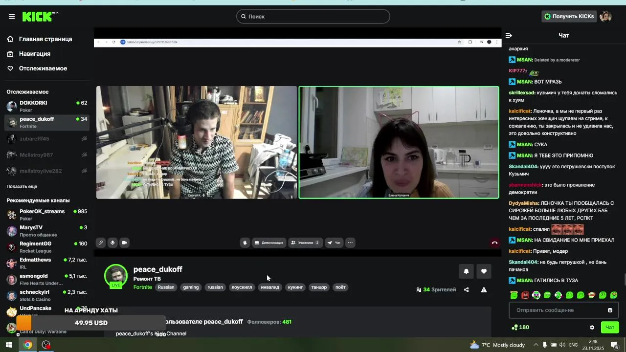
Task: Toggle the notification bell for peace_dukoff
Action: pyautogui.click(x=466, y=271)
